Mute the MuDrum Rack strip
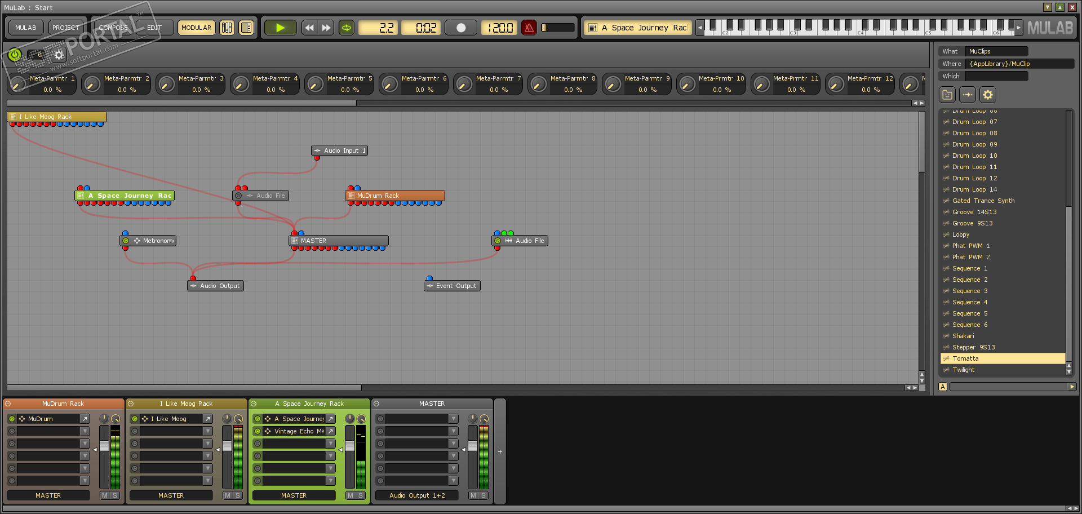This screenshot has width=1082, height=514. [x=104, y=495]
